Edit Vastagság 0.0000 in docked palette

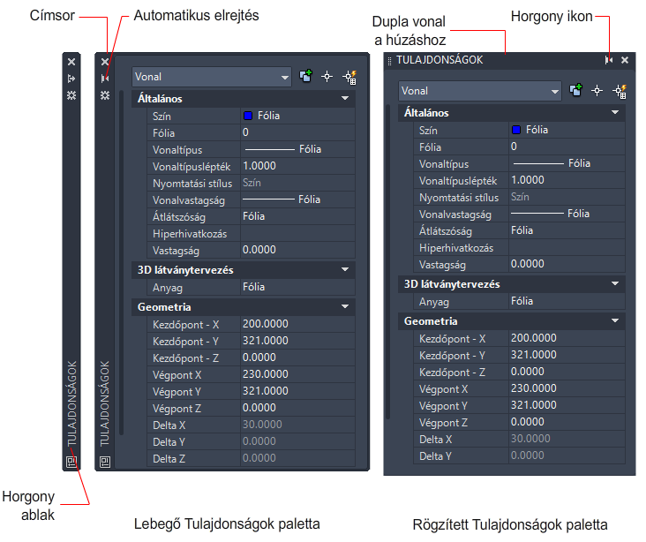tap(567, 264)
